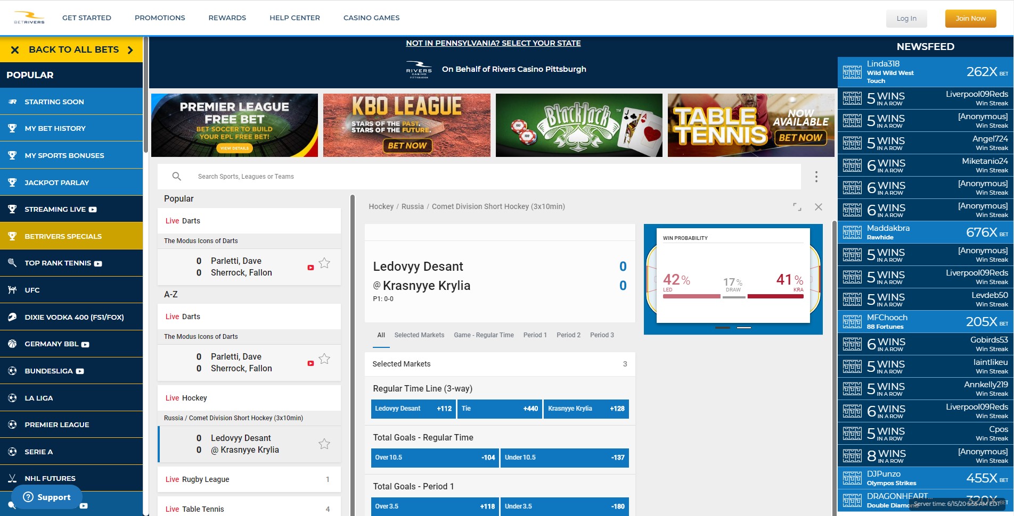1014x516 pixels.
Task: Select first win probability carousel dot
Action: [723, 328]
